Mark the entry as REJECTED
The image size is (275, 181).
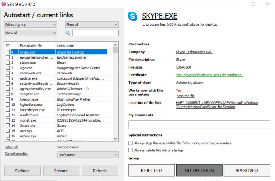tap(151, 170)
